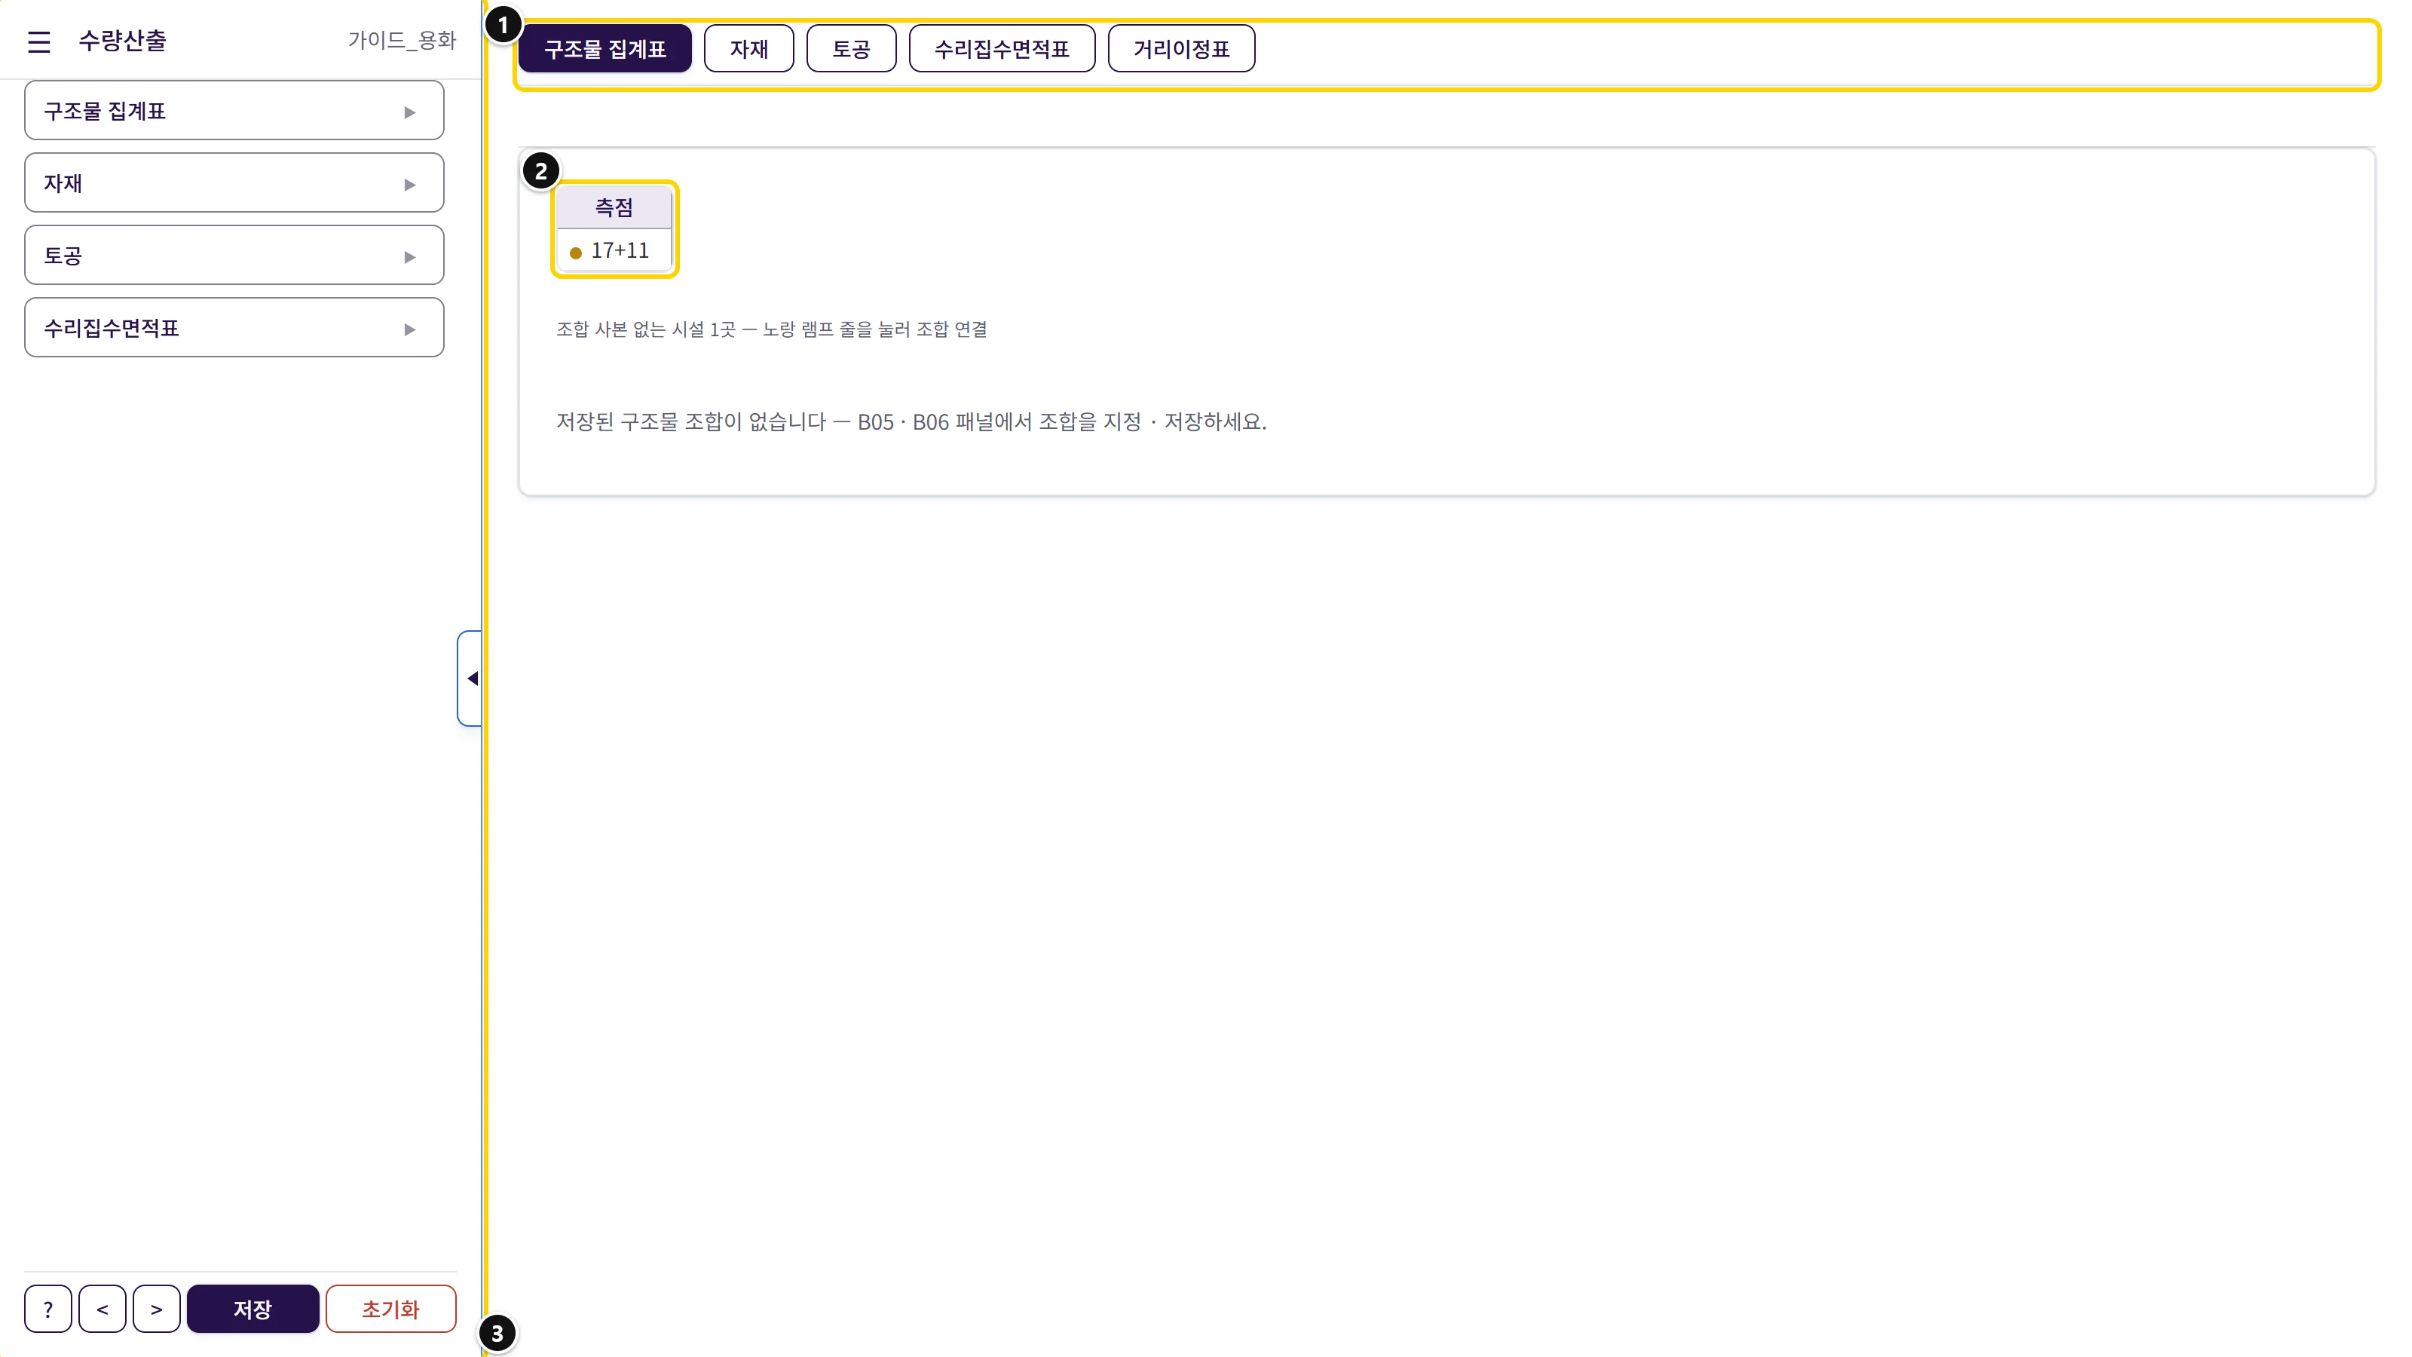Viewport: 2412px width, 1357px height.
Task: Click the yellow lamp dot beside 17+11
Action: pos(576,253)
